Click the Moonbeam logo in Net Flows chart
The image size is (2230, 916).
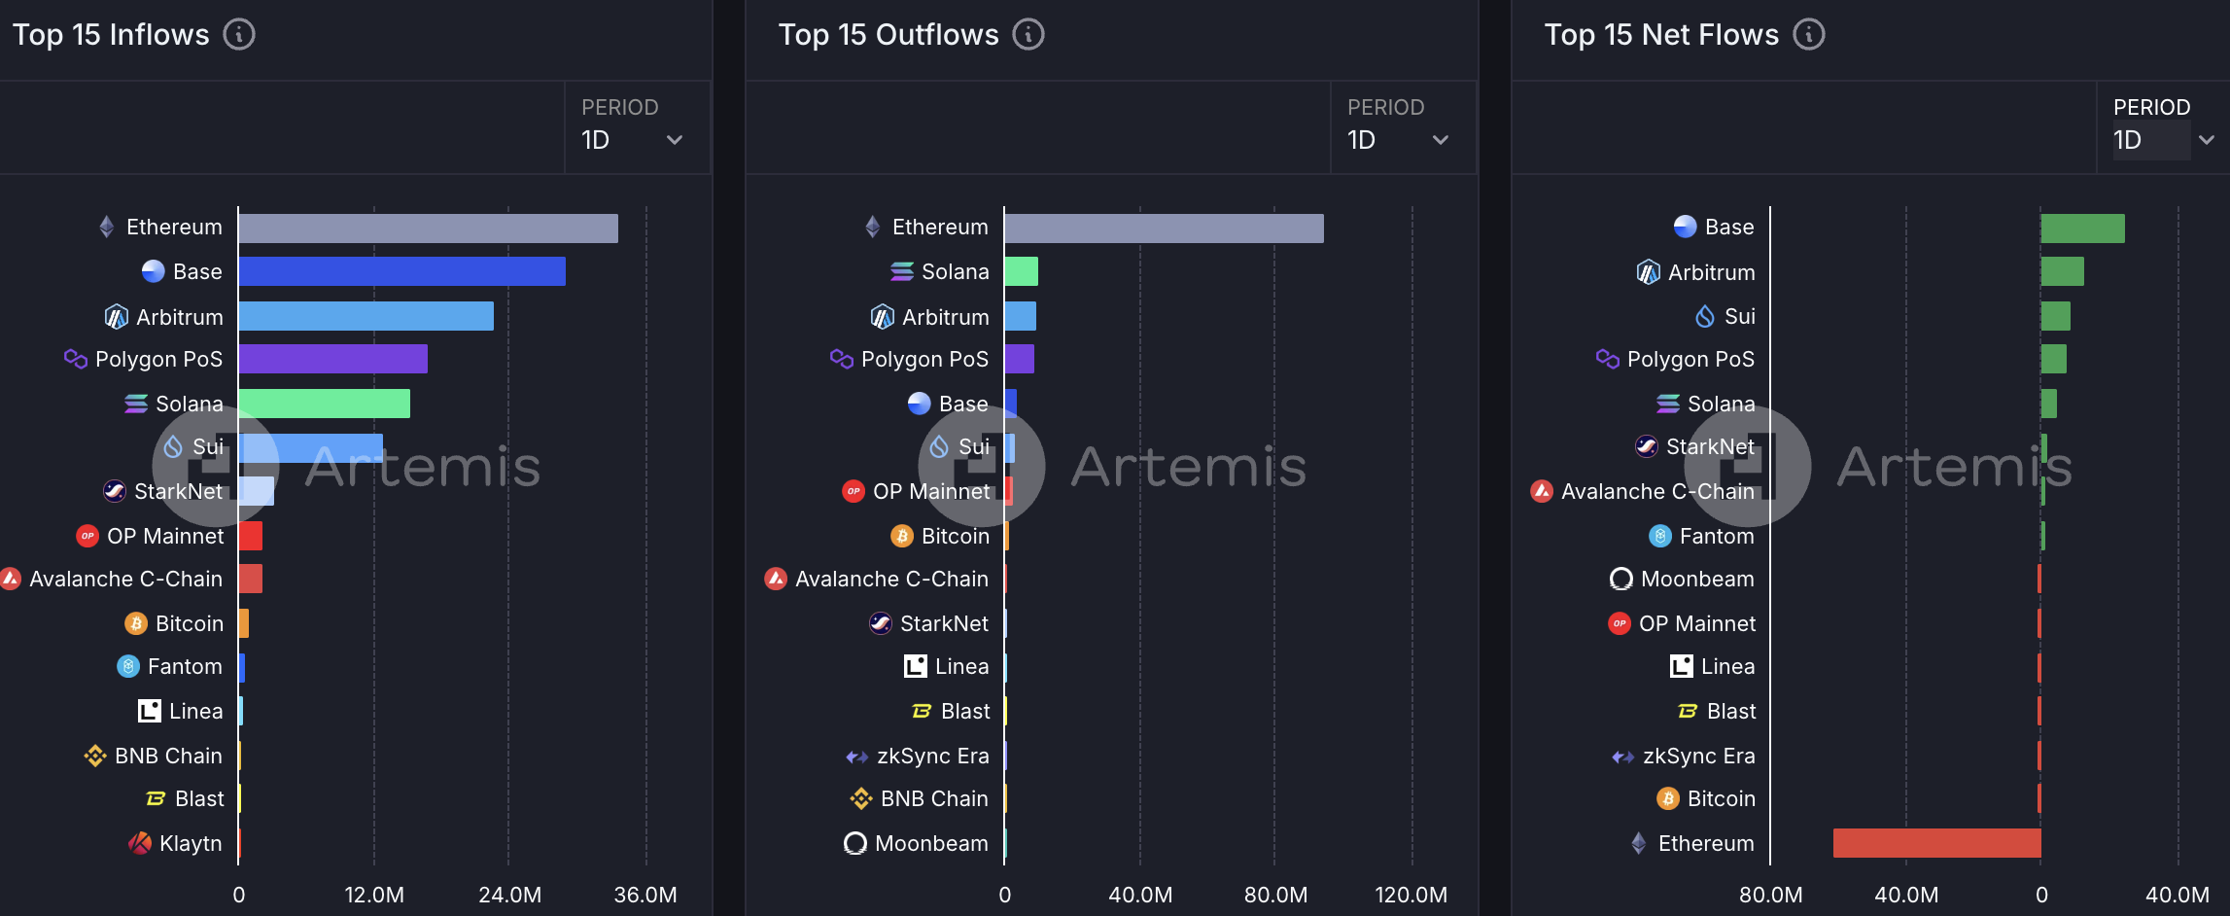[x=1621, y=580]
